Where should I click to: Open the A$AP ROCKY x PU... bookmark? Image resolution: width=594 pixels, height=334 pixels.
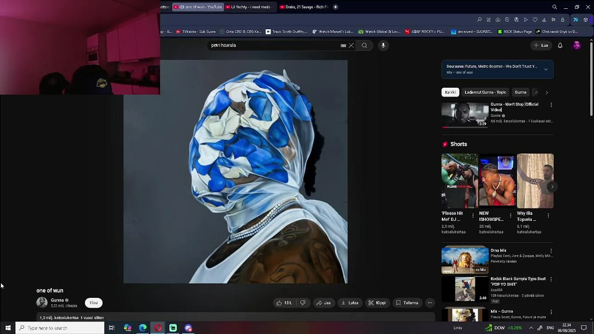[x=424, y=32]
